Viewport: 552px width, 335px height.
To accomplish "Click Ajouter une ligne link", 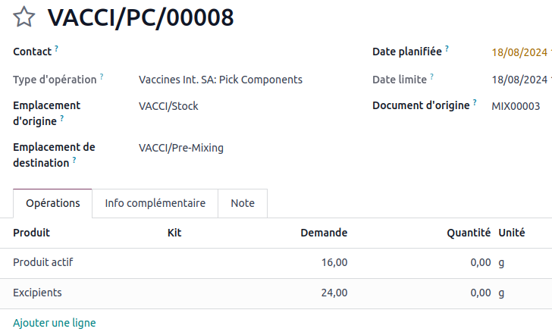I will point(55,323).
